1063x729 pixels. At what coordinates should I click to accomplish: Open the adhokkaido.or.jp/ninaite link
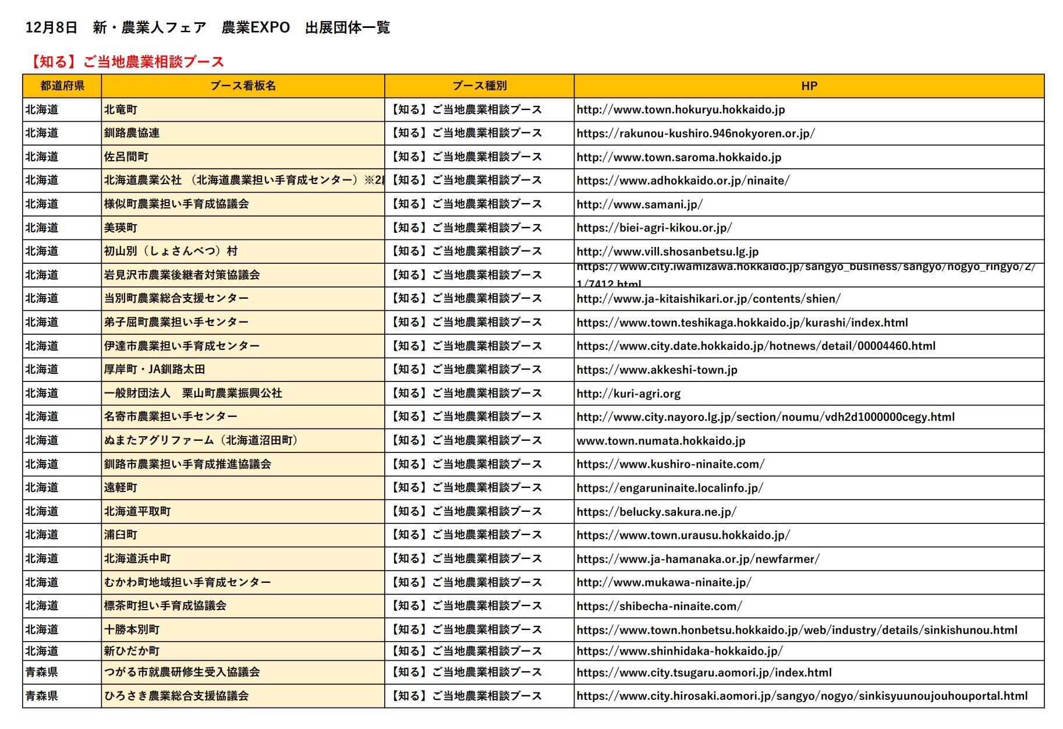(x=679, y=181)
